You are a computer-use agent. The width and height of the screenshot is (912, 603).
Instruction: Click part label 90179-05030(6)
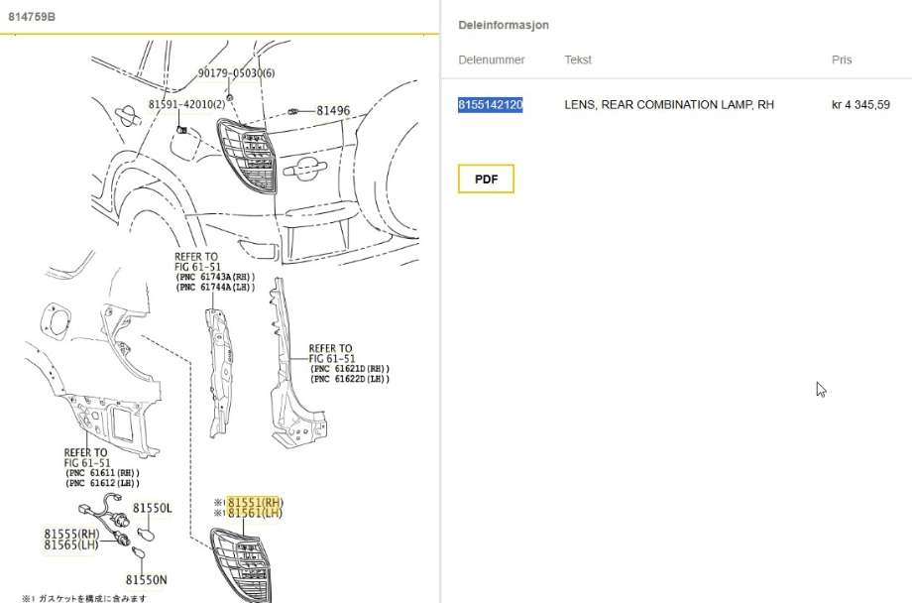[236, 73]
